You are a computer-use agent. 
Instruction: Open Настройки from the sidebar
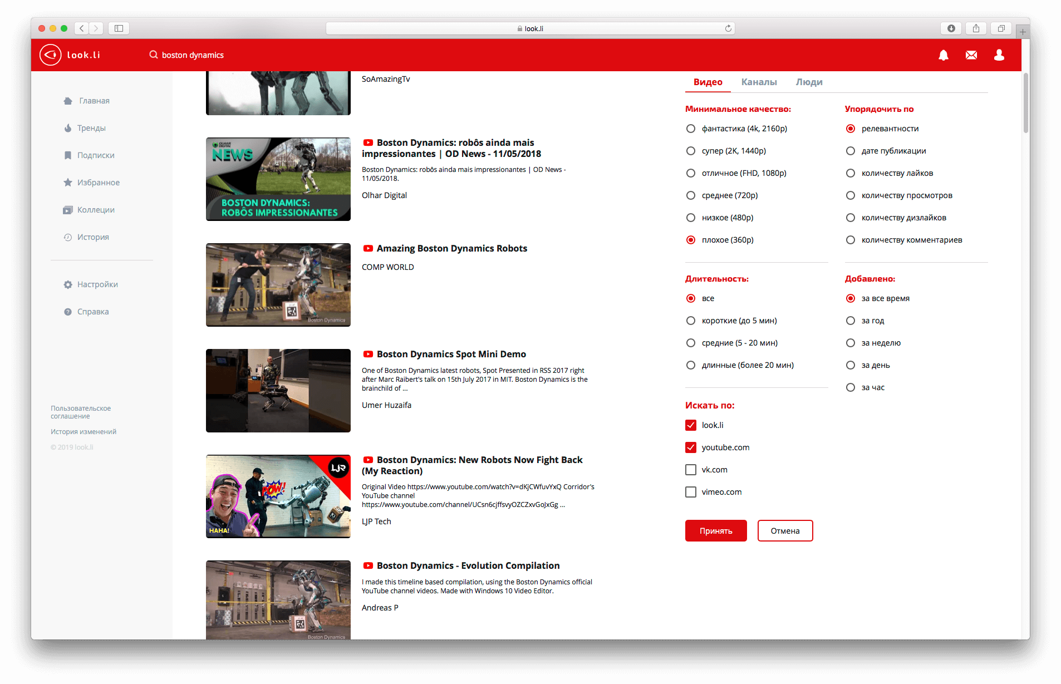tap(97, 284)
